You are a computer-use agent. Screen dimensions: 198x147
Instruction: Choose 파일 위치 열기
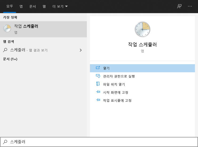[142, 84]
